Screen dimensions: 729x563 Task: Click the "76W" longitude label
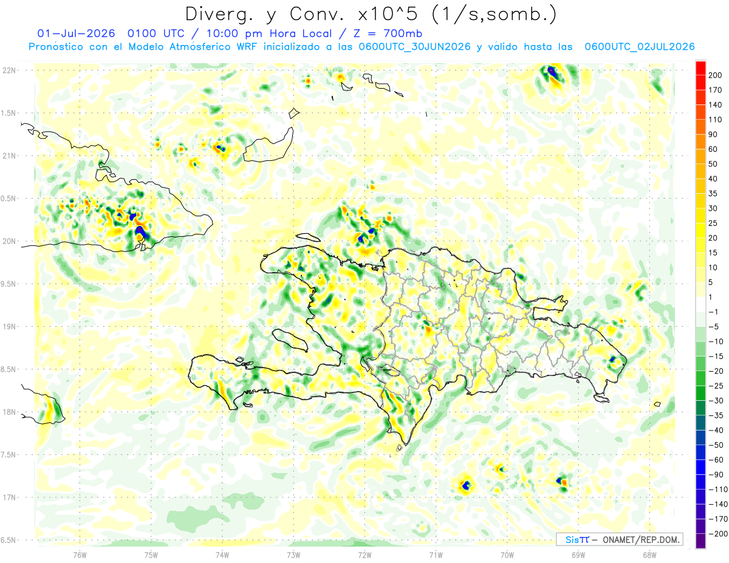pos(80,554)
